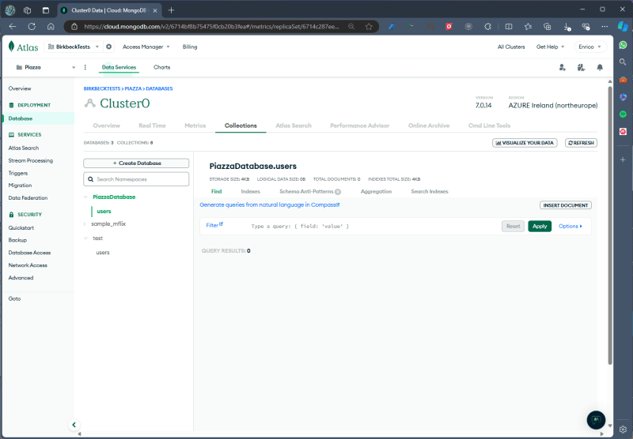Add page to favorites star icon
Viewport: 633px width, 439px height.
point(369,27)
